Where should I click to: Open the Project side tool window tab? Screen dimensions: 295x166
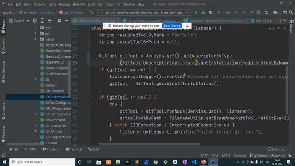click(3, 26)
